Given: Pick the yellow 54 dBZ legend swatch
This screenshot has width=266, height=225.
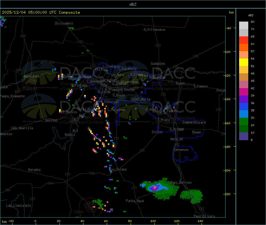Looking at the screenshot, I should [244, 62].
